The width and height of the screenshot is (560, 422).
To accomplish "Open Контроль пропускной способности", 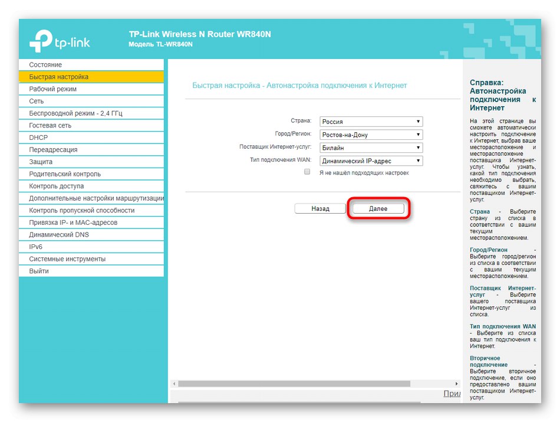I will [91, 211].
